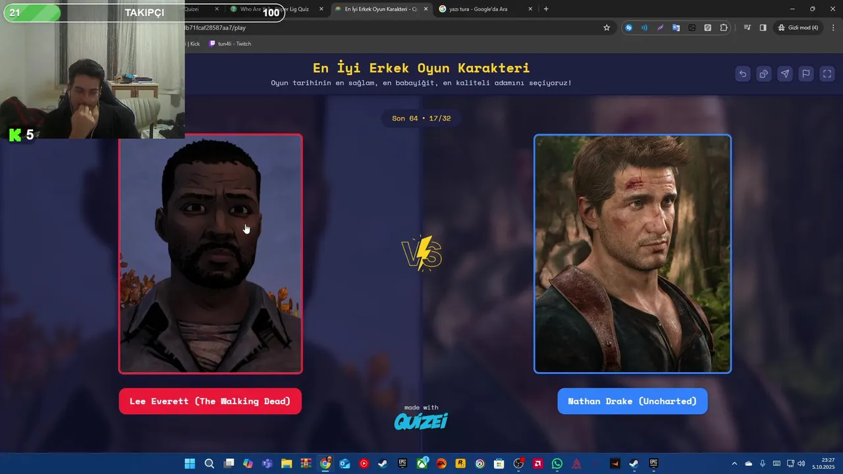Bookmark this page with star icon
Screen dimensions: 843x474
coord(607,28)
